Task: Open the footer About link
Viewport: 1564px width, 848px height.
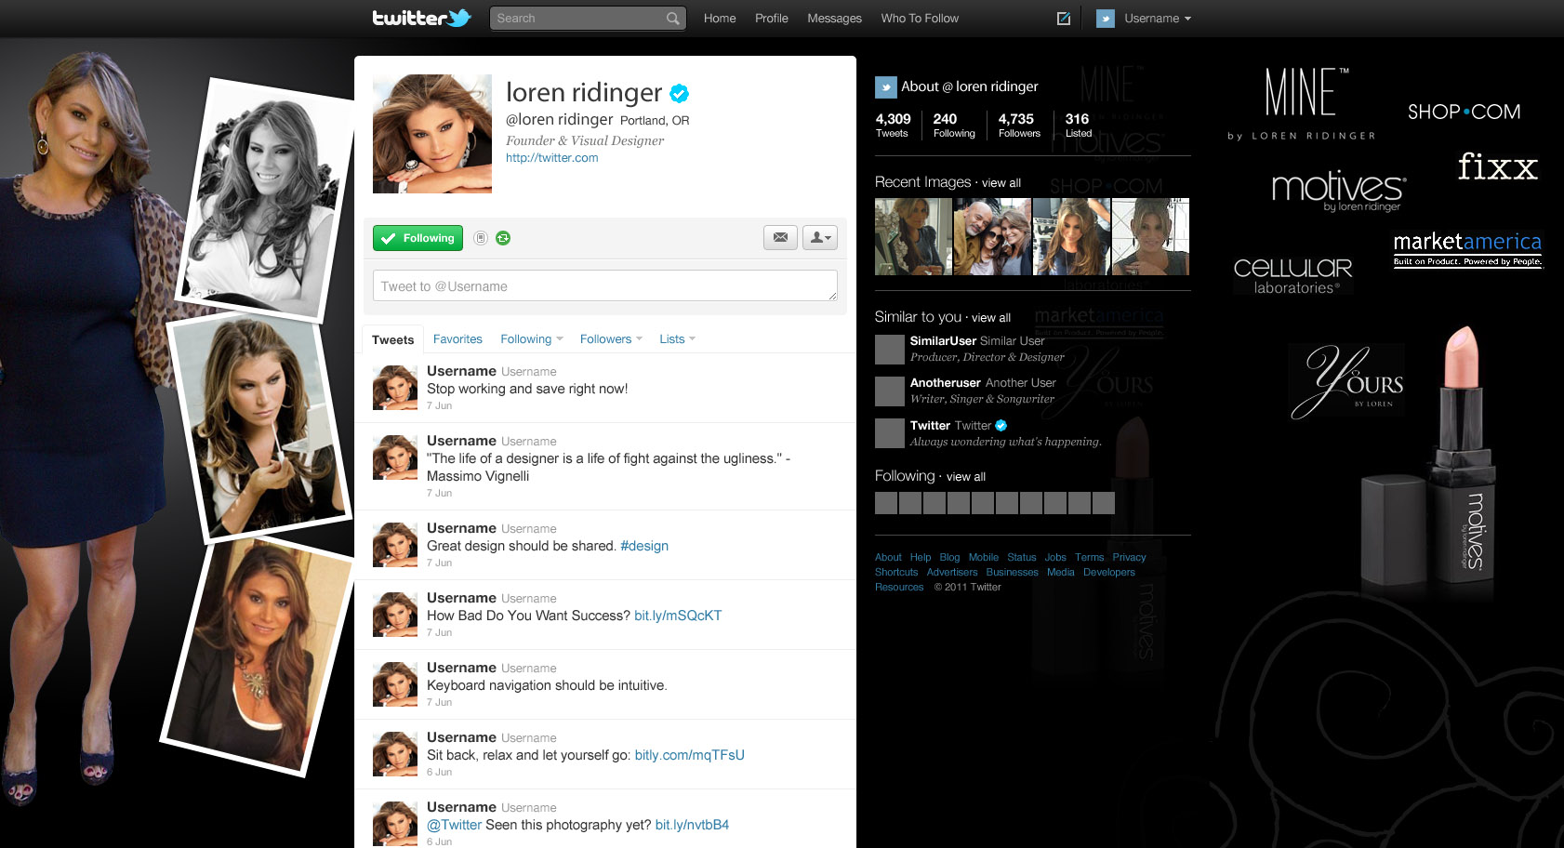Action: pyautogui.click(x=888, y=558)
